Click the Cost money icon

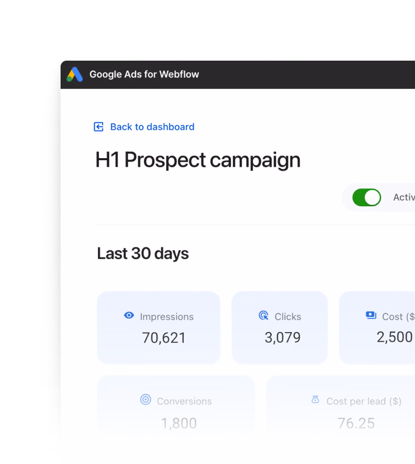(x=371, y=315)
